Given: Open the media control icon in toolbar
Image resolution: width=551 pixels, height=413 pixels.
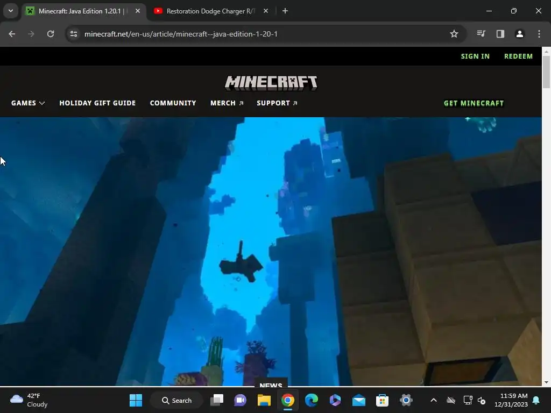Looking at the screenshot, I should click(481, 34).
